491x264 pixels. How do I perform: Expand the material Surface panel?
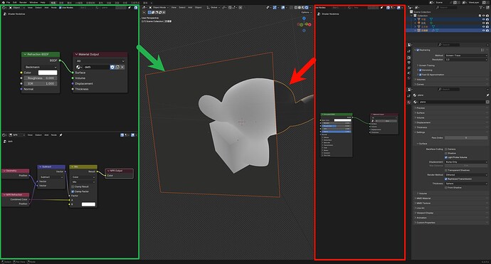point(421,112)
